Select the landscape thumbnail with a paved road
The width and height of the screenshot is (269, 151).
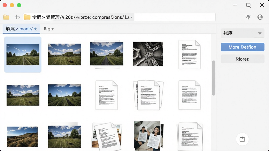coord(107,54)
